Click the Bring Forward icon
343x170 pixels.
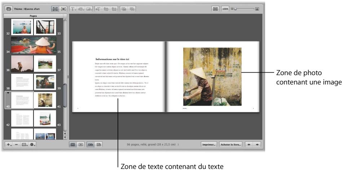132,9
